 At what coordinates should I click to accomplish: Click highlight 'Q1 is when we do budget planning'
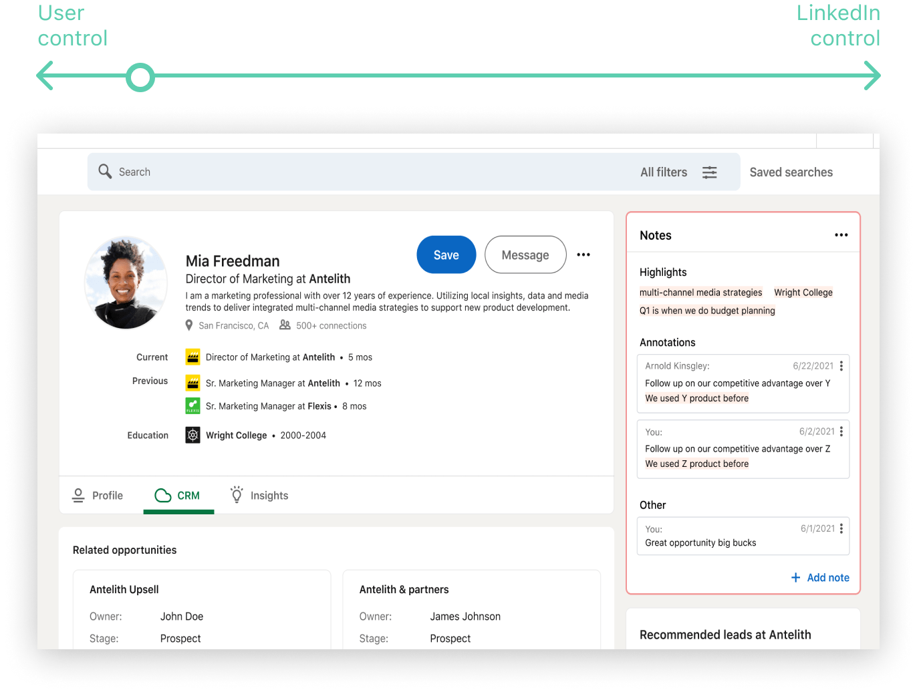(707, 311)
